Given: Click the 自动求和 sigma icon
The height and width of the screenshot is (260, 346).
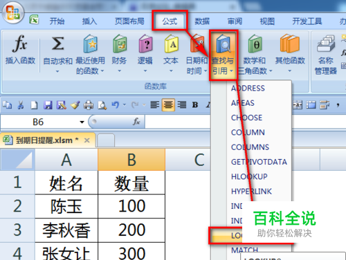Looking at the screenshot, I should pyautogui.click(x=57, y=44).
